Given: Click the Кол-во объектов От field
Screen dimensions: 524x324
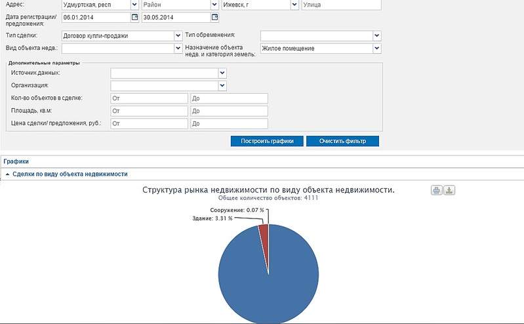Looking at the screenshot, I should tap(149, 98).
